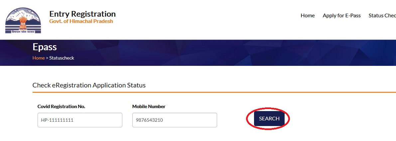Click the Entry Registration site title
396x141 pixels.
[82, 14]
